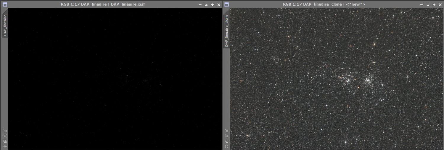
Task: Iconize the DAP_lineaire_clone window
Action: pos(422,5)
